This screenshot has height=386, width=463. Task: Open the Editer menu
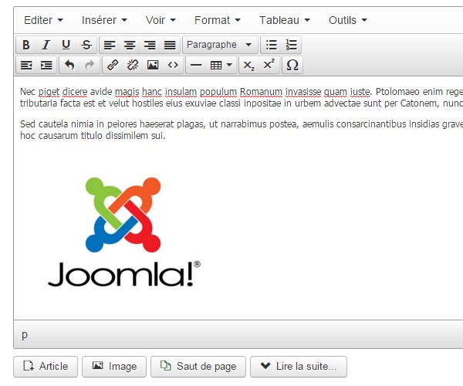[44, 20]
